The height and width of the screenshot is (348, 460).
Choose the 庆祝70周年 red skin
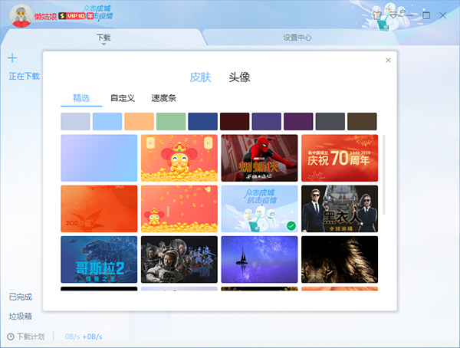point(340,158)
